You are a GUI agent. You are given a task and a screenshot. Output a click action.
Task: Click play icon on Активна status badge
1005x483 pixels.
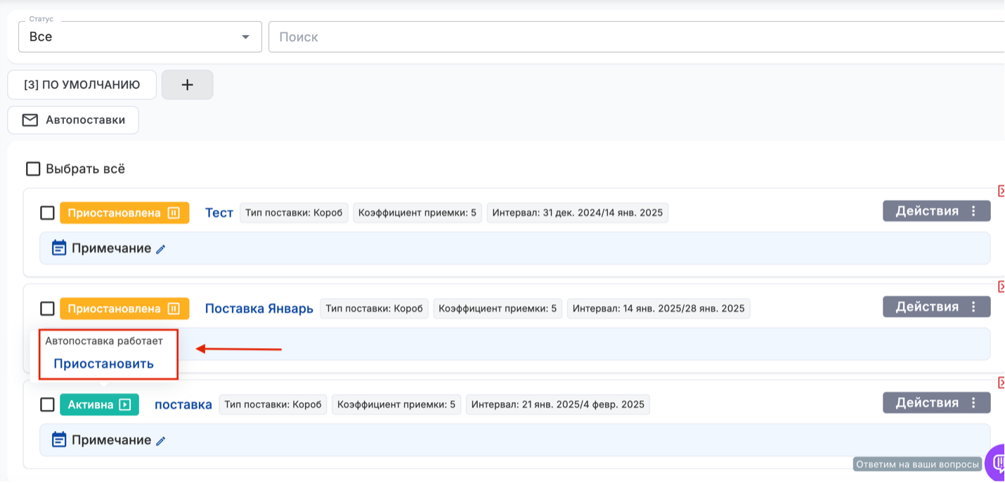coord(125,404)
